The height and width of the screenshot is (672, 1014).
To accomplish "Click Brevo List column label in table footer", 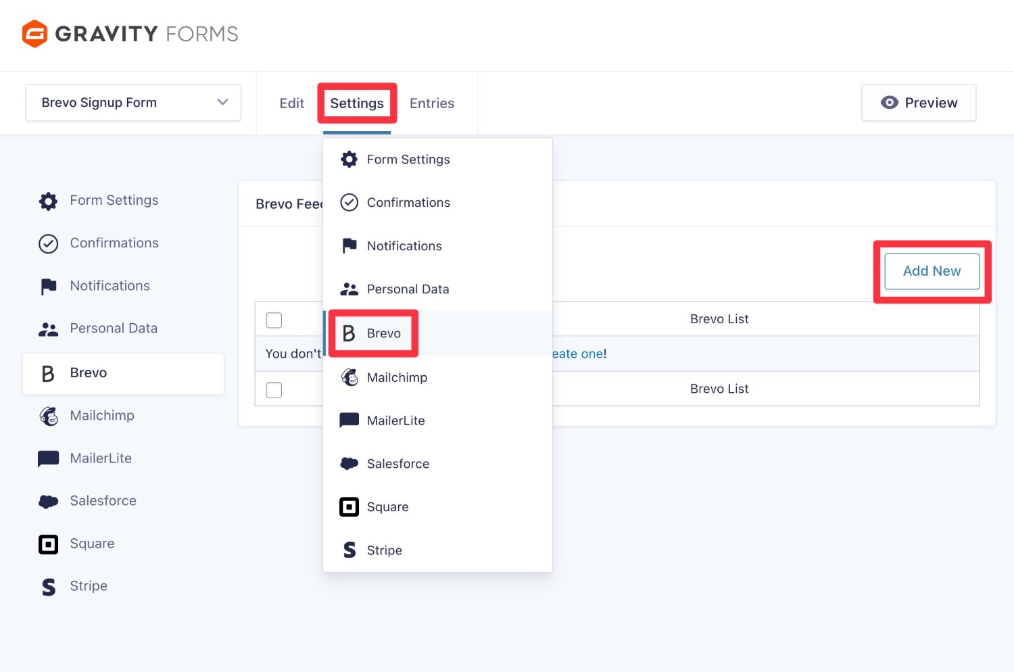I will [x=719, y=389].
